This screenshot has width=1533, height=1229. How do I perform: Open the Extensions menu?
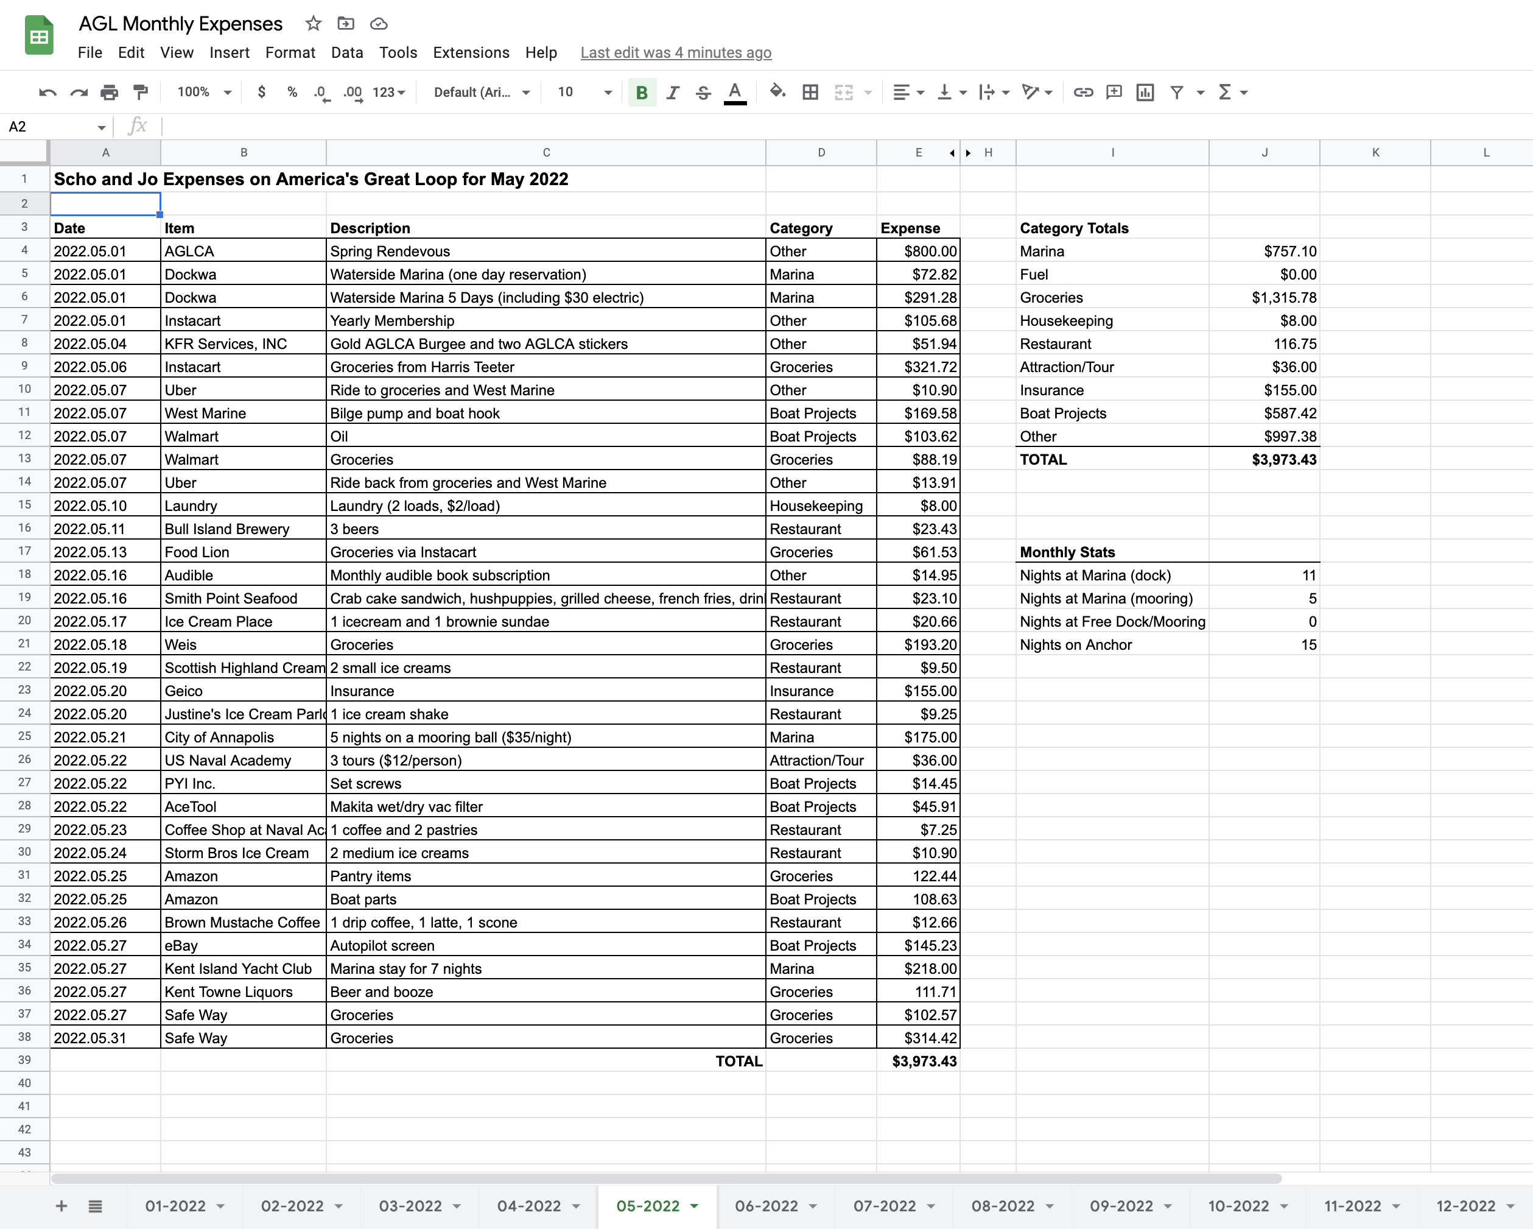(471, 52)
